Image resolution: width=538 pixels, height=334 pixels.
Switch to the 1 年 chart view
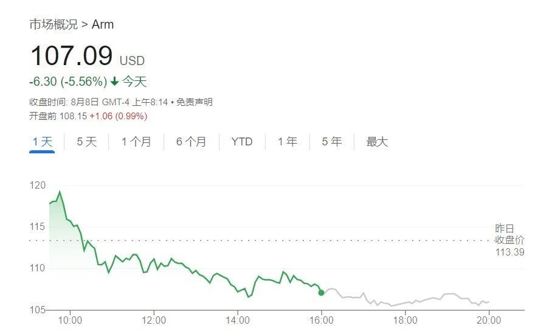[288, 142]
